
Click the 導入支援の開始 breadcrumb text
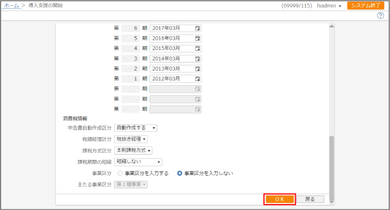[45, 5]
